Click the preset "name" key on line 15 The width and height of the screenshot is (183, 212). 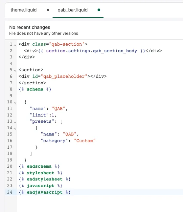(x=49, y=134)
